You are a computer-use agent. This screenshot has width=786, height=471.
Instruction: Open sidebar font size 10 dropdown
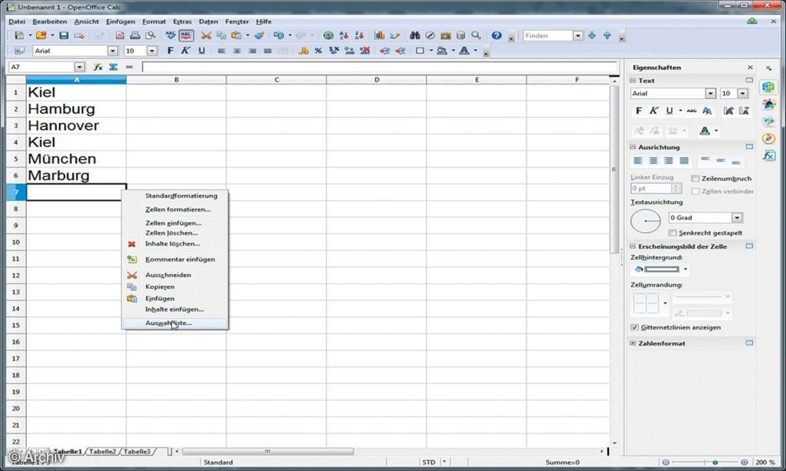point(743,94)
